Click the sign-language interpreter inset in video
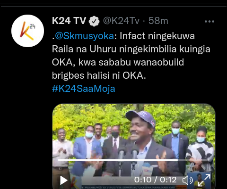 [x=199, y=181]
